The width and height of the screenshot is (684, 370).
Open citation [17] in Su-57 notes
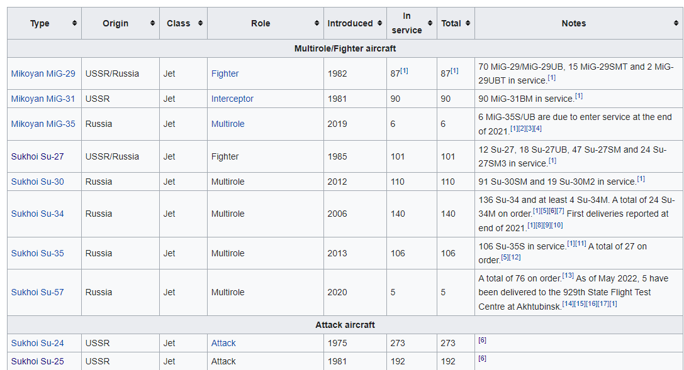[x=603, y=304]
